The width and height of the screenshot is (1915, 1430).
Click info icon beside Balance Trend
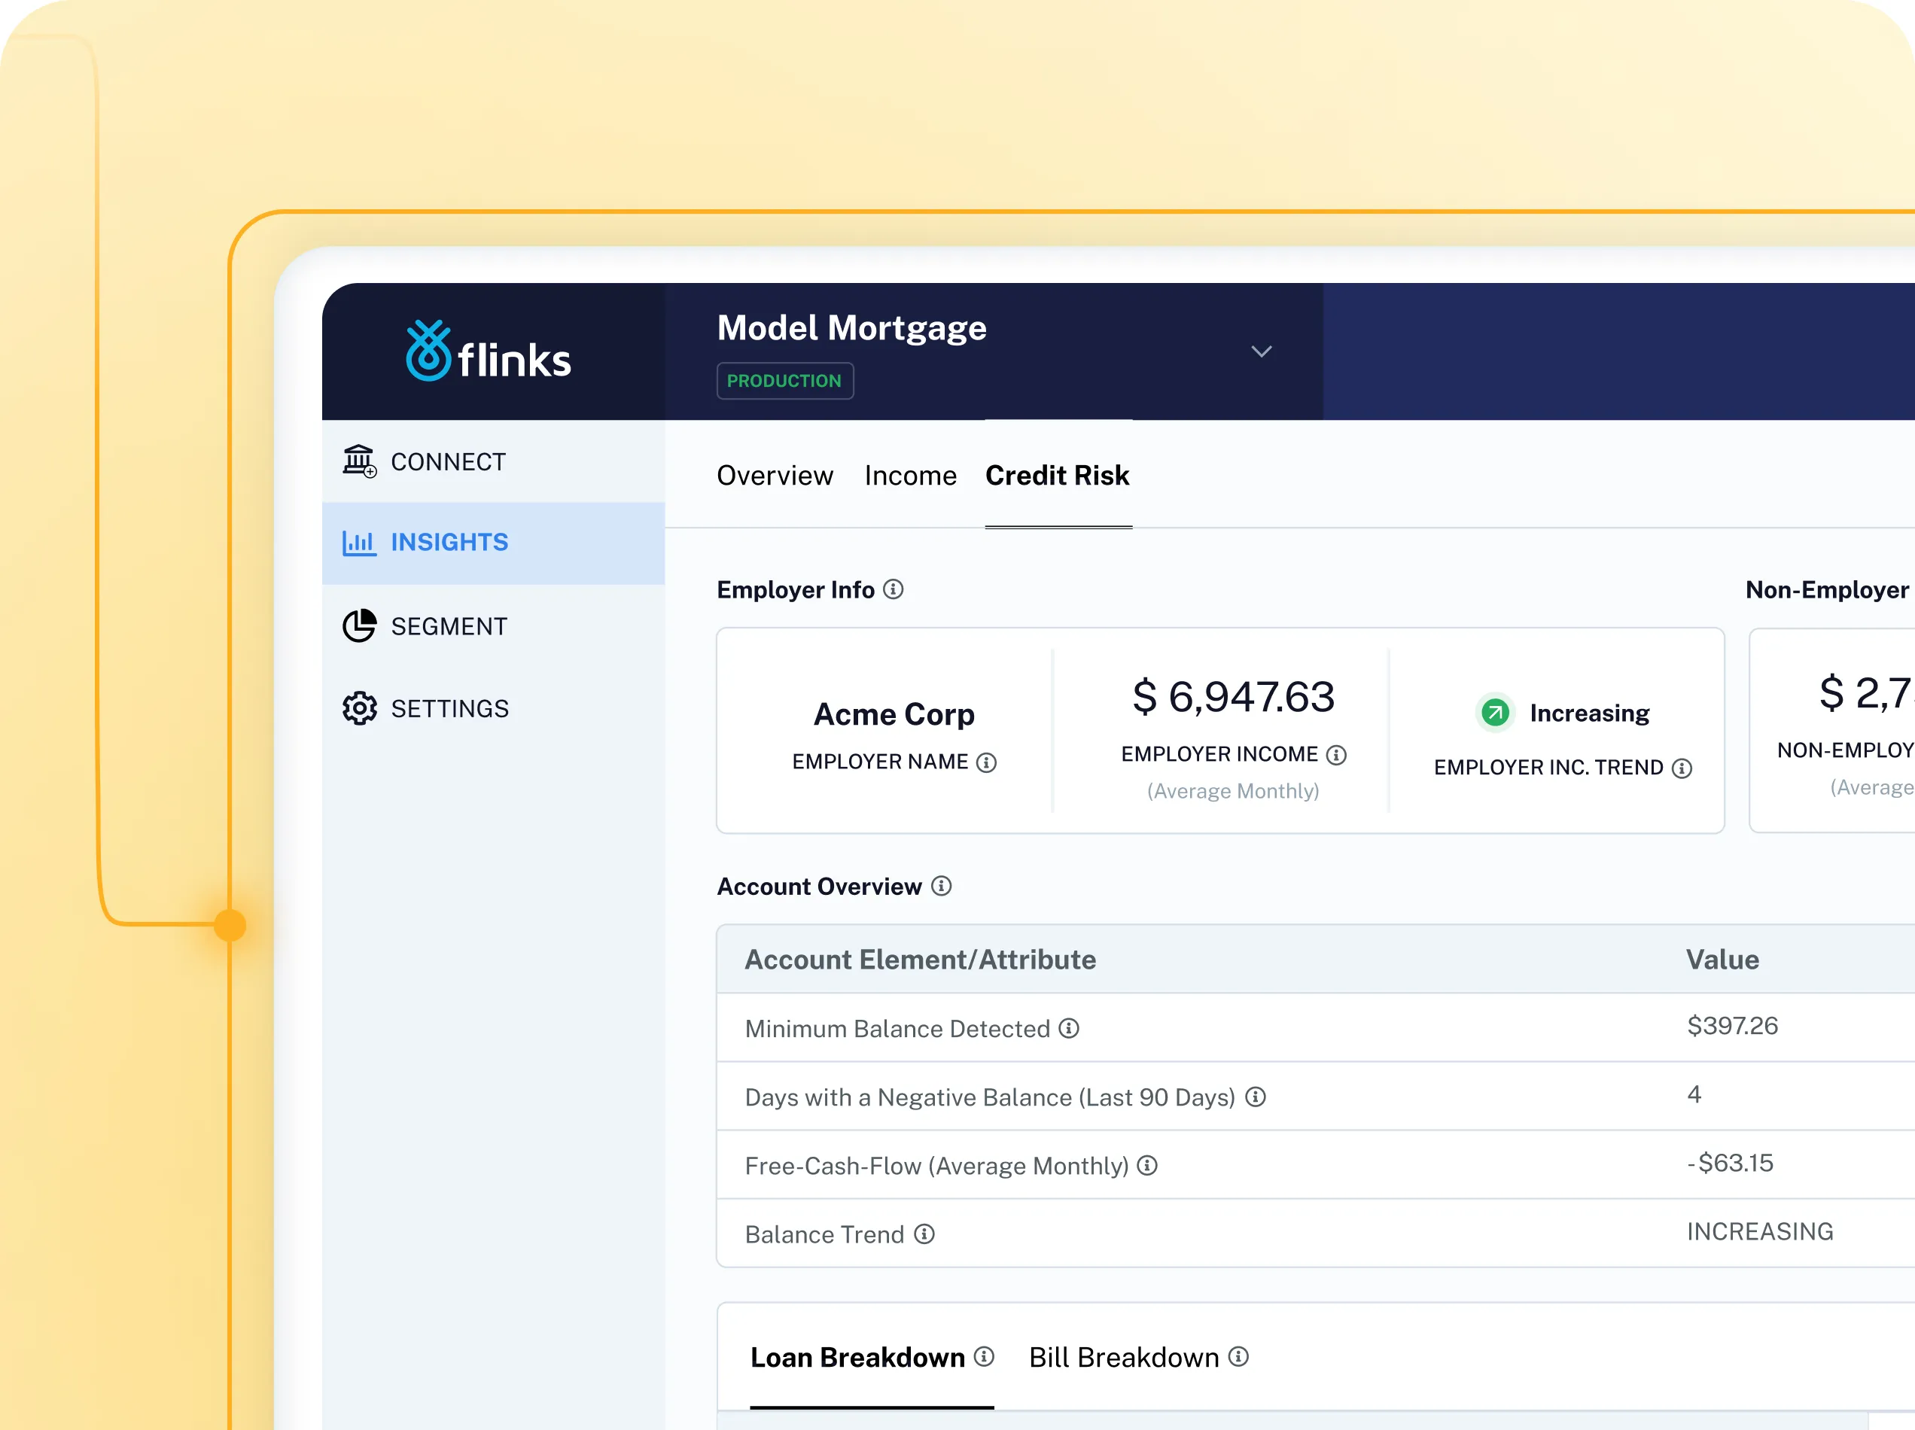click(x=924, y=1234)
